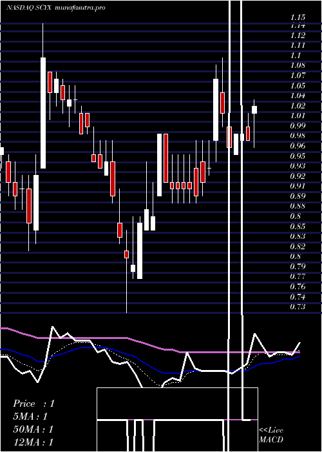322x452 pixels.
Task: Select the 0.98 price axis label
Action: (x=298, y=136)
